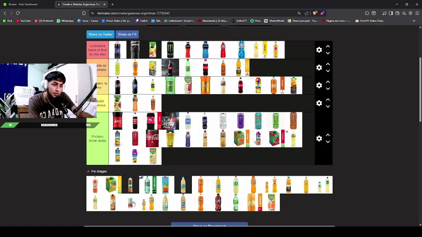Open the Prime Video bookmark
Viewport: 422px width, 237px height.
116,21
